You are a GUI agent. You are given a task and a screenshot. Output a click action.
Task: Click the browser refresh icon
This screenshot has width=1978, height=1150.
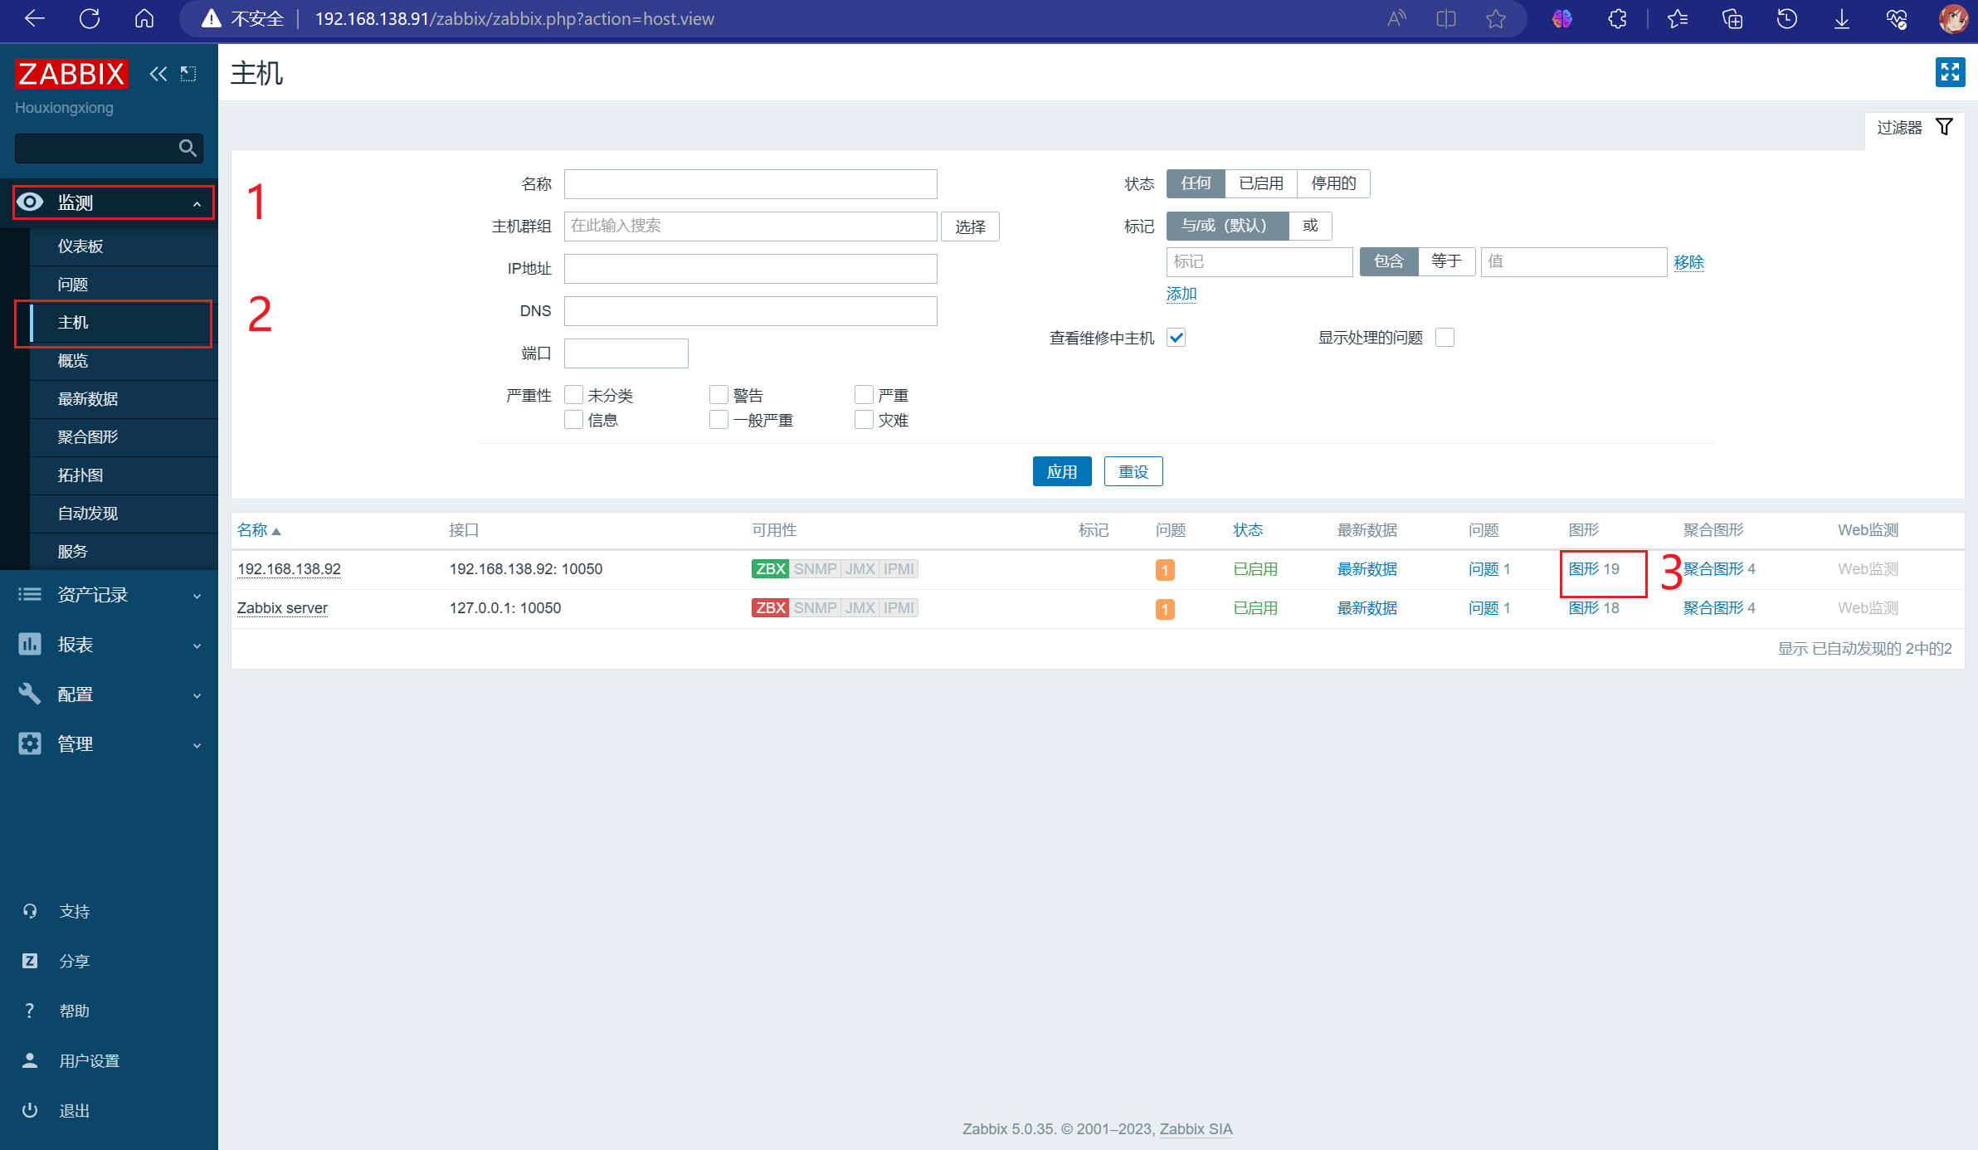[90, 18]
